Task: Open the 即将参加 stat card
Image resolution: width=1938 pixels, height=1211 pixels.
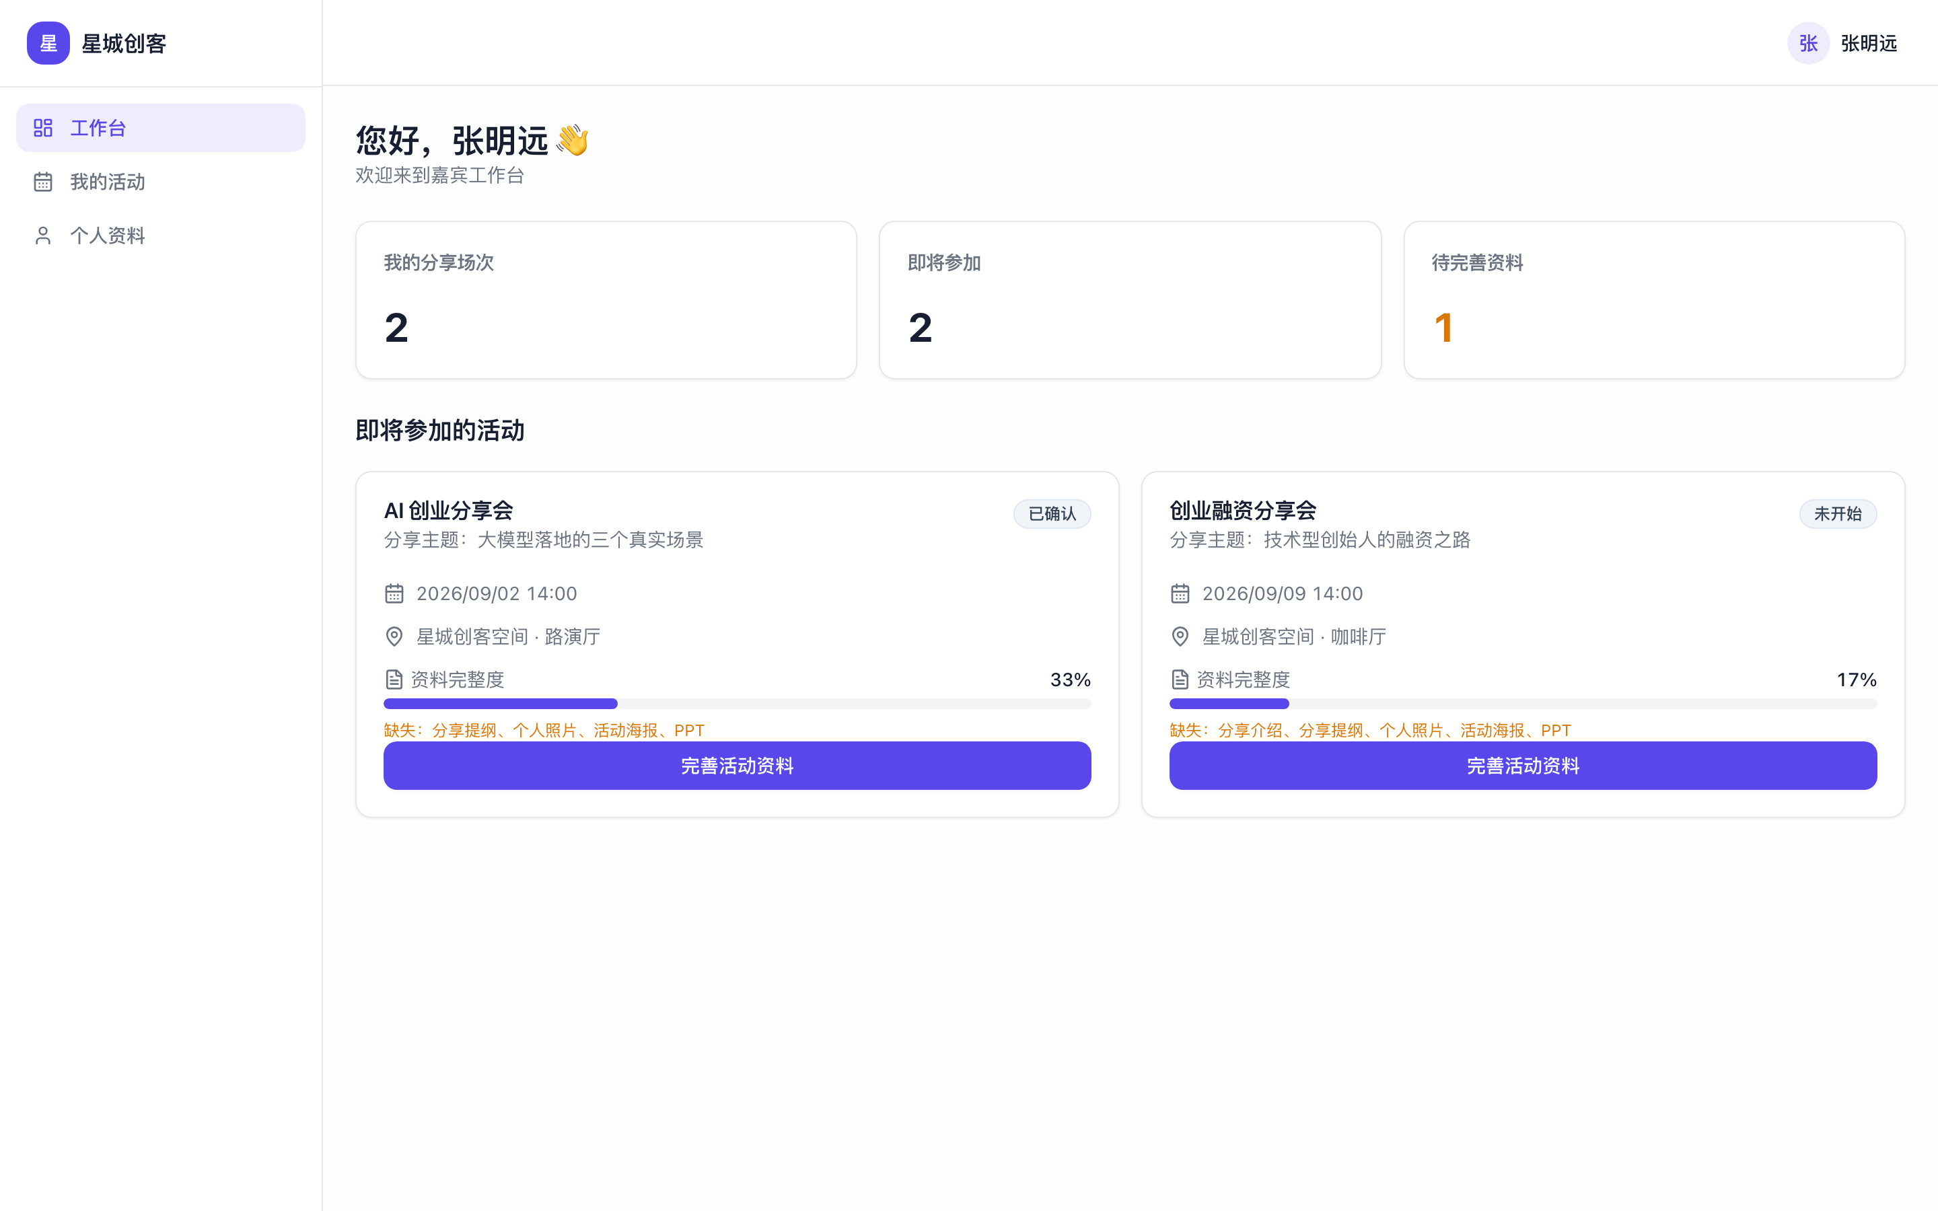Action: pos(1130,299)
